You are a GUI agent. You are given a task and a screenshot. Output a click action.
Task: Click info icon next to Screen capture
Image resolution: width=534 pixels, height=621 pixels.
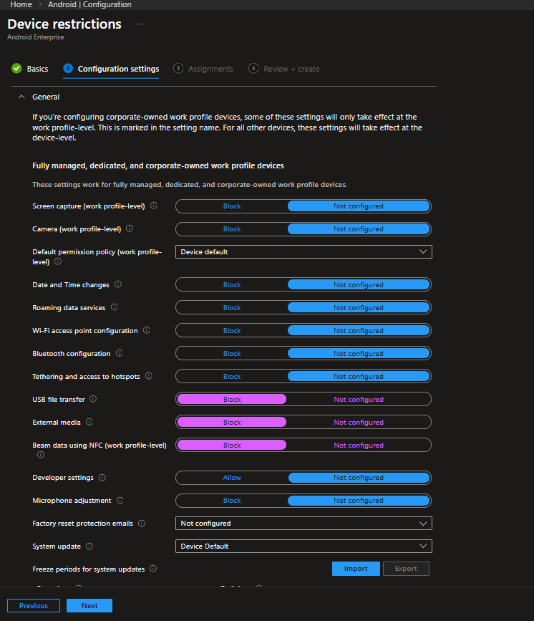[154, 206]
